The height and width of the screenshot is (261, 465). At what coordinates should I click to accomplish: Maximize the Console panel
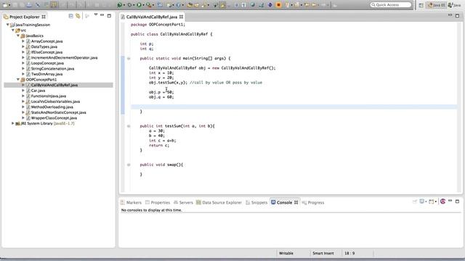(x=457, y=202)
